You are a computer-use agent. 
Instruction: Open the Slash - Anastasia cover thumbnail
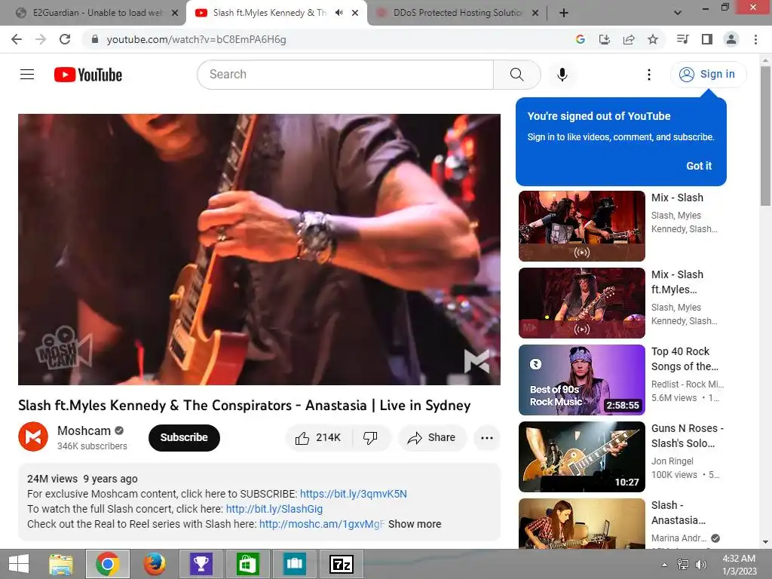581,523
